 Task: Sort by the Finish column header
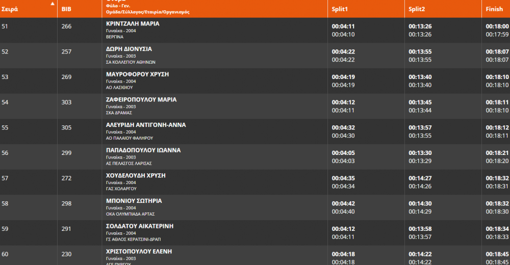point(494,9)
